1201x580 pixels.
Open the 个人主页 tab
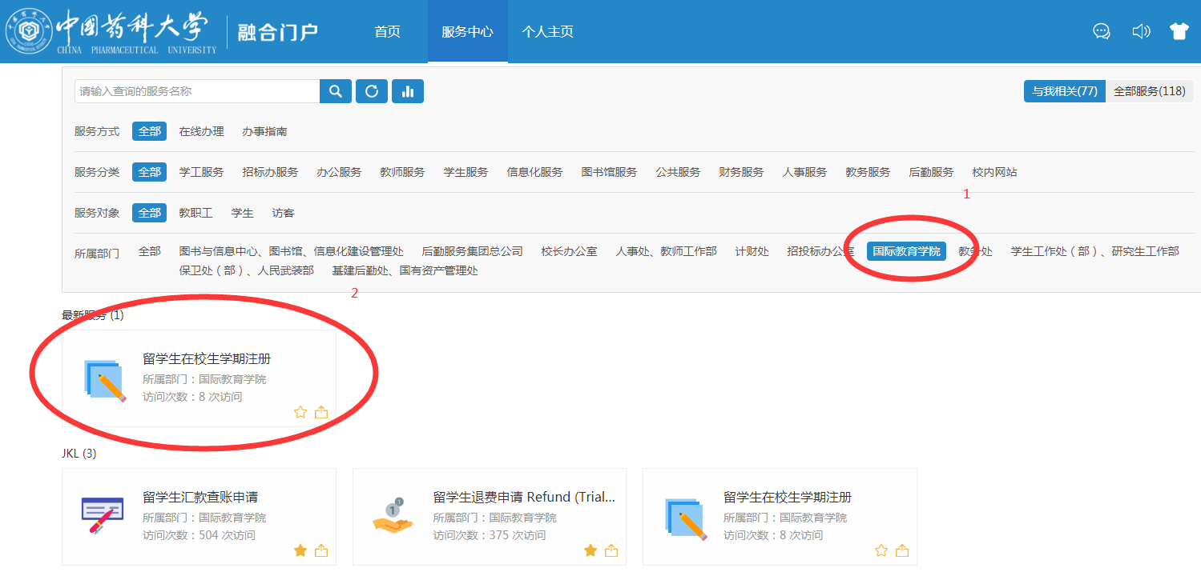tap(547, 32)
